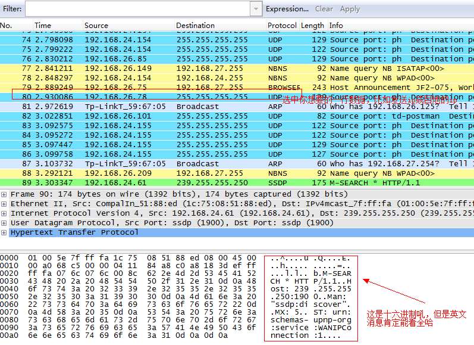Expand the Internet Protocol Version 4 node

4,213
